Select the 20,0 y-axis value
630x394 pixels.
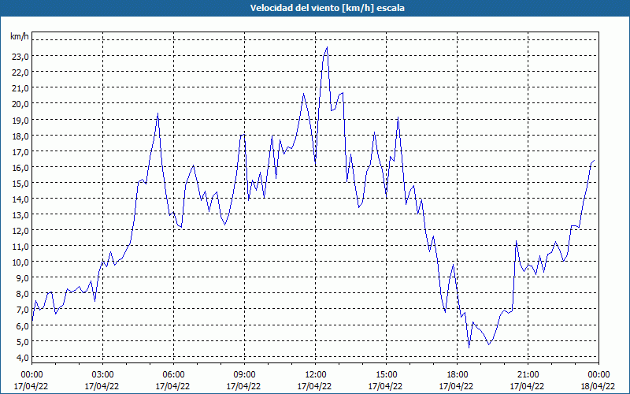click(20, 104)
